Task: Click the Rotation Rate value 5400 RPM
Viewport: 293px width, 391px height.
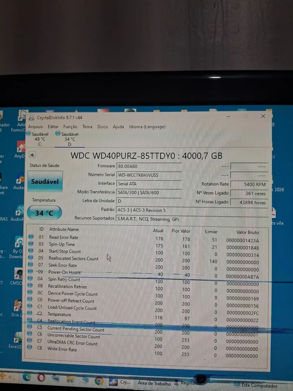Action: click(x=249, y=184)
